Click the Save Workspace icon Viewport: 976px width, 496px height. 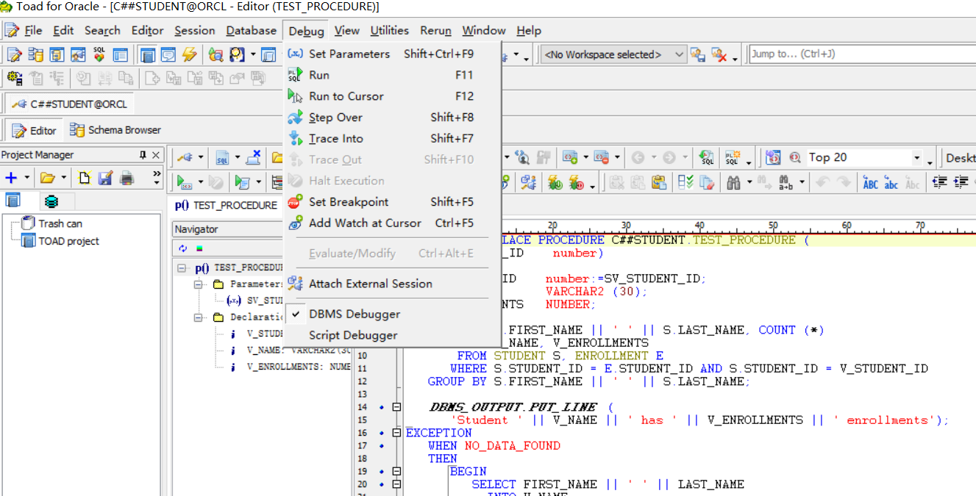pos(697,54)
